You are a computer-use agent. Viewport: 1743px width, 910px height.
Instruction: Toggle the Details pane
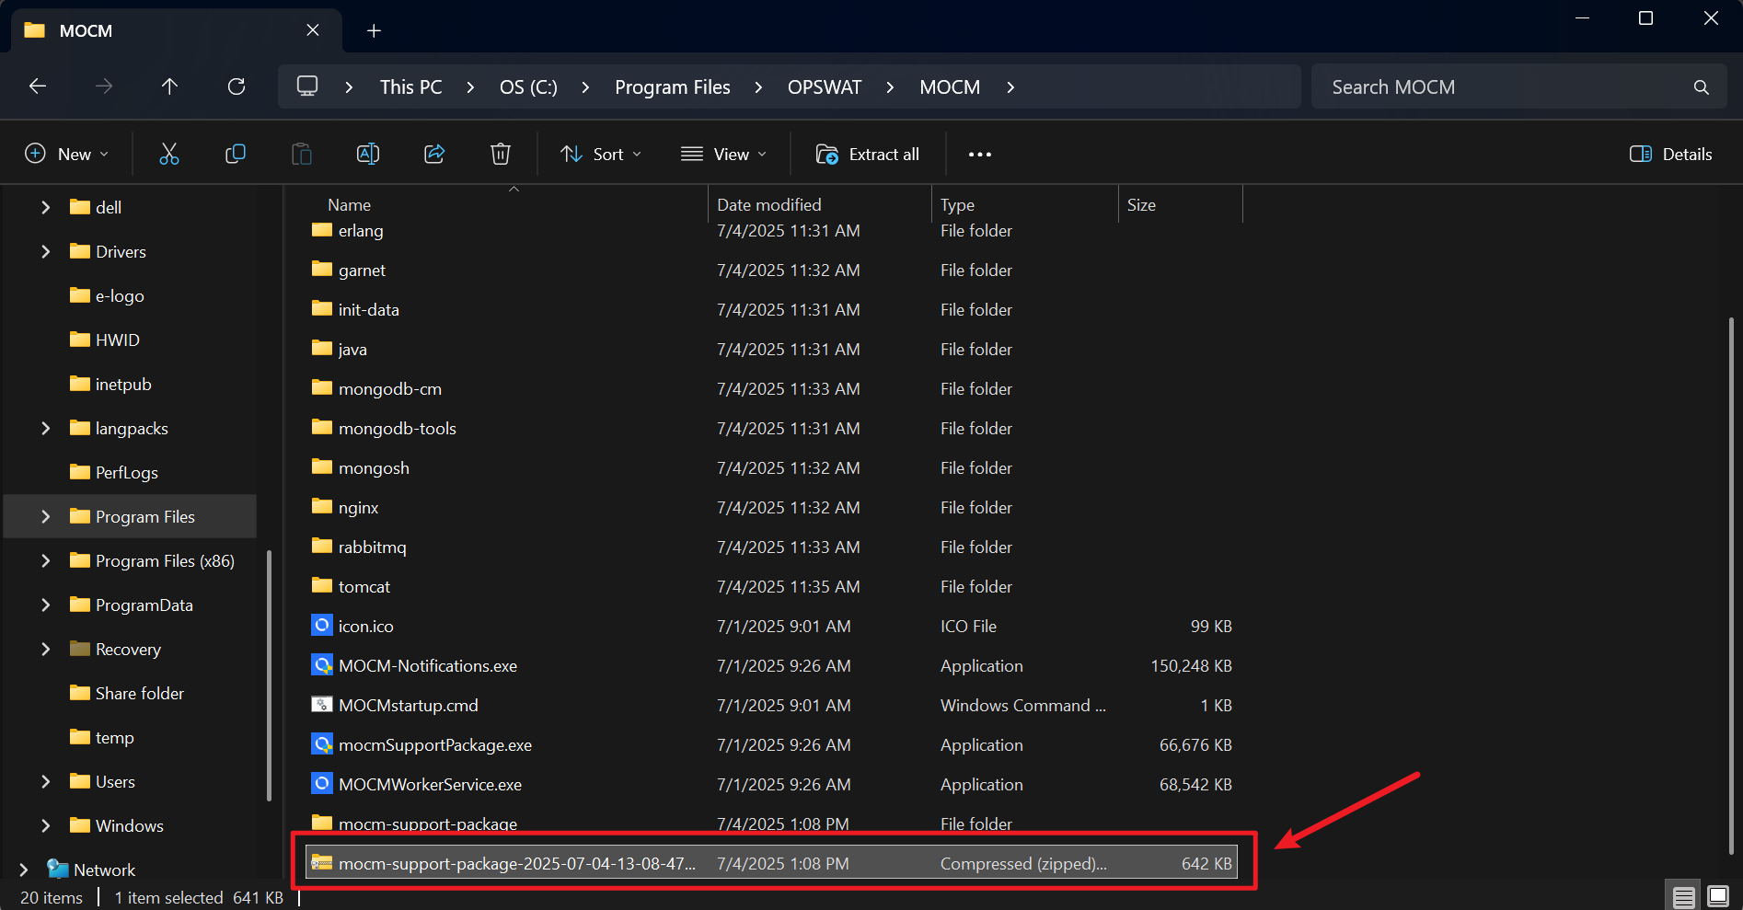pyautogui.click(x=1671, y=154)
